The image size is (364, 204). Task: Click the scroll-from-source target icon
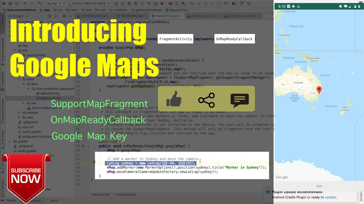click(x=49, y=16)
